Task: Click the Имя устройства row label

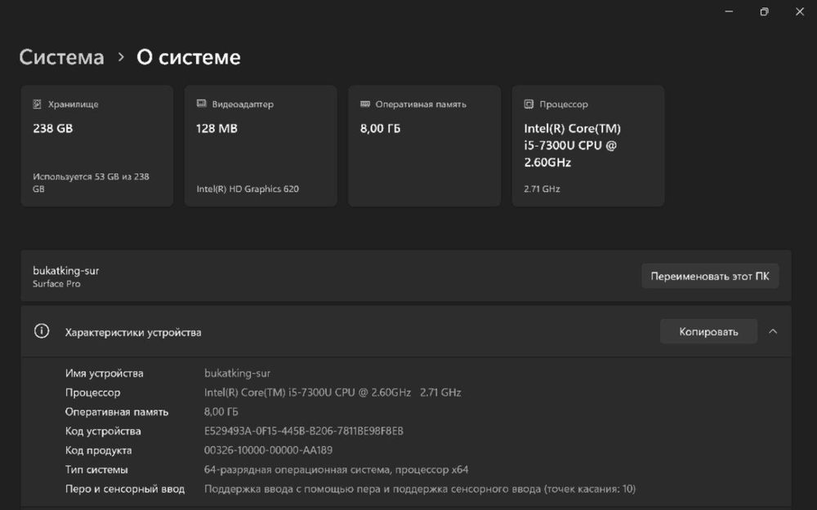Action: (105, 373)
